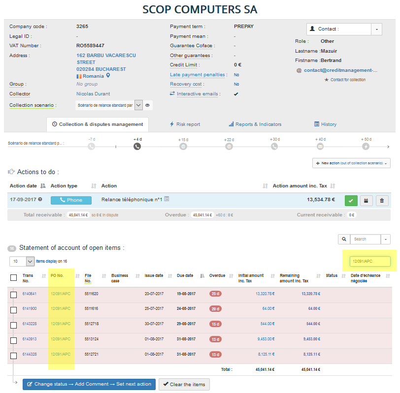The width and height of the screenshot is (400, 393).
Task: Click the map pin icon after Romania
Action: (108, 76)
